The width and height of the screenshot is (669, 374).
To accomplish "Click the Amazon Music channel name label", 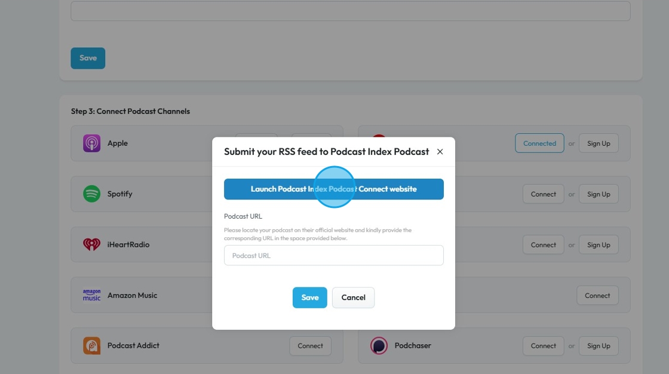I will tap(132, 295).
